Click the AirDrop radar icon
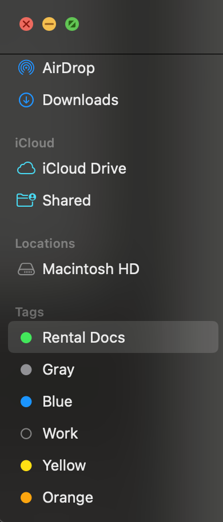Viewport: 223px width, 522px height. click(26, 68)
